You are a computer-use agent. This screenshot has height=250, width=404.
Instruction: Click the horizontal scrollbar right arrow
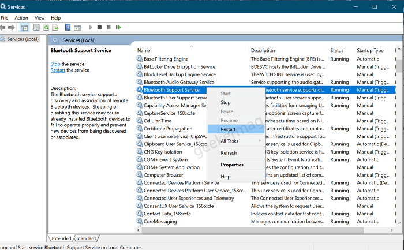(x=392, y=230)
